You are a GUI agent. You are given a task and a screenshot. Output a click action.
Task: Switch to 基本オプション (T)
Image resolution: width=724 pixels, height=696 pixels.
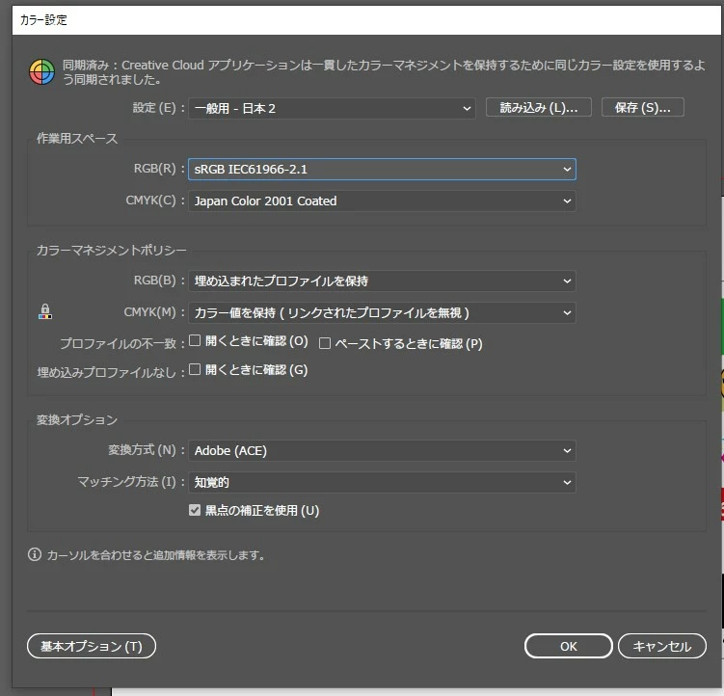92,646
